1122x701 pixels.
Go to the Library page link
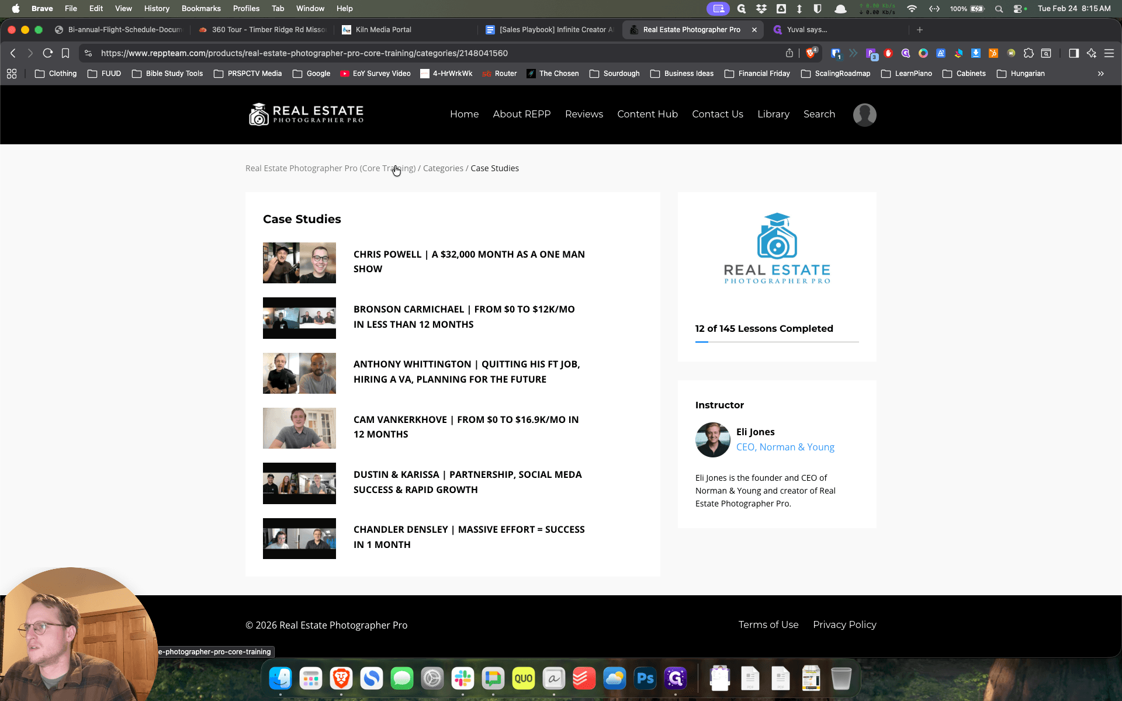pos(773,114)
